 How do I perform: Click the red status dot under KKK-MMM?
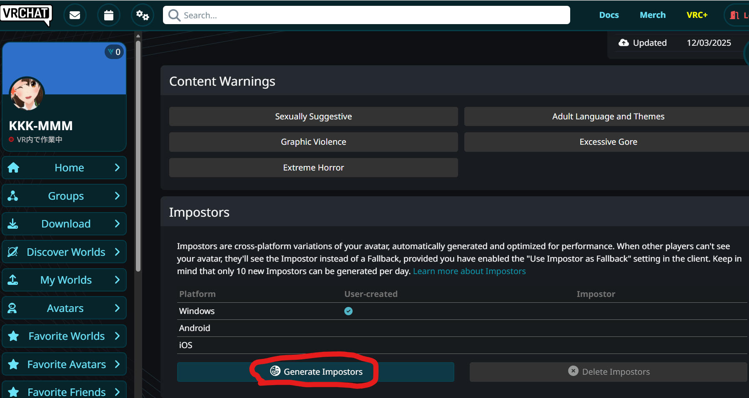pyautogui.click(x=11, y=140)
